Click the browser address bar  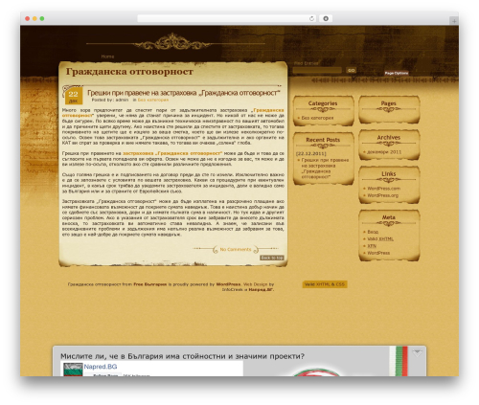(226, 18)
